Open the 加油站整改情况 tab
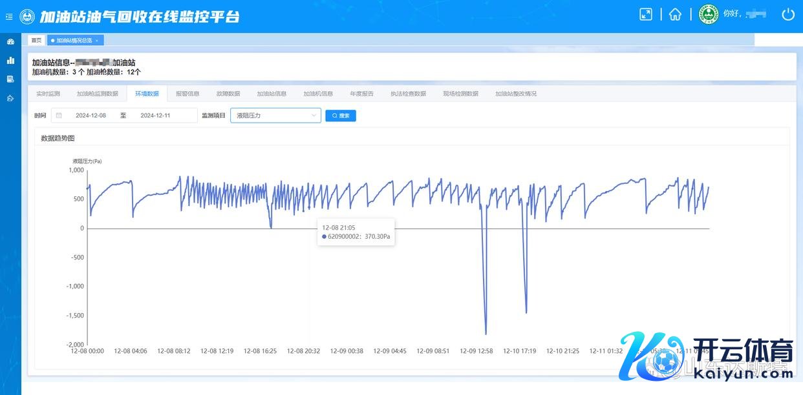The image size is (803, 395). click(x=515, y=94)
